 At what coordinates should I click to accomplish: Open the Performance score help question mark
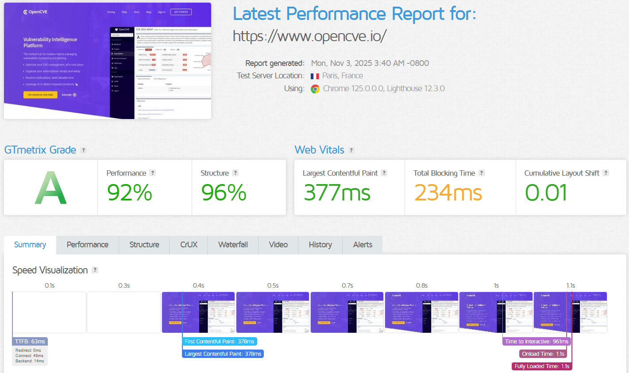[153, 173]
